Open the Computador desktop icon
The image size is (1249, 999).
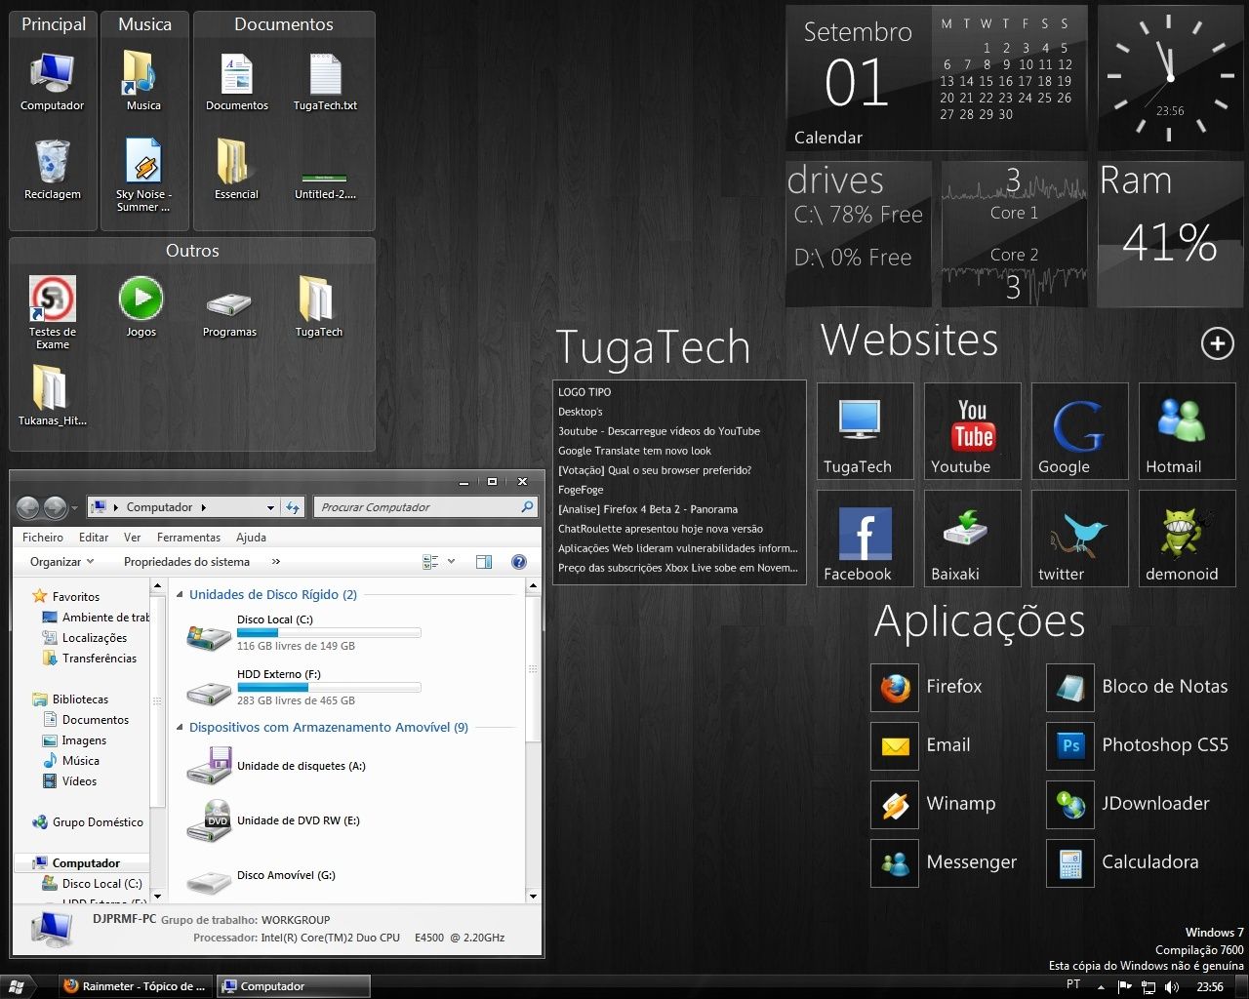pyautogui.click(x=53, y=81)
